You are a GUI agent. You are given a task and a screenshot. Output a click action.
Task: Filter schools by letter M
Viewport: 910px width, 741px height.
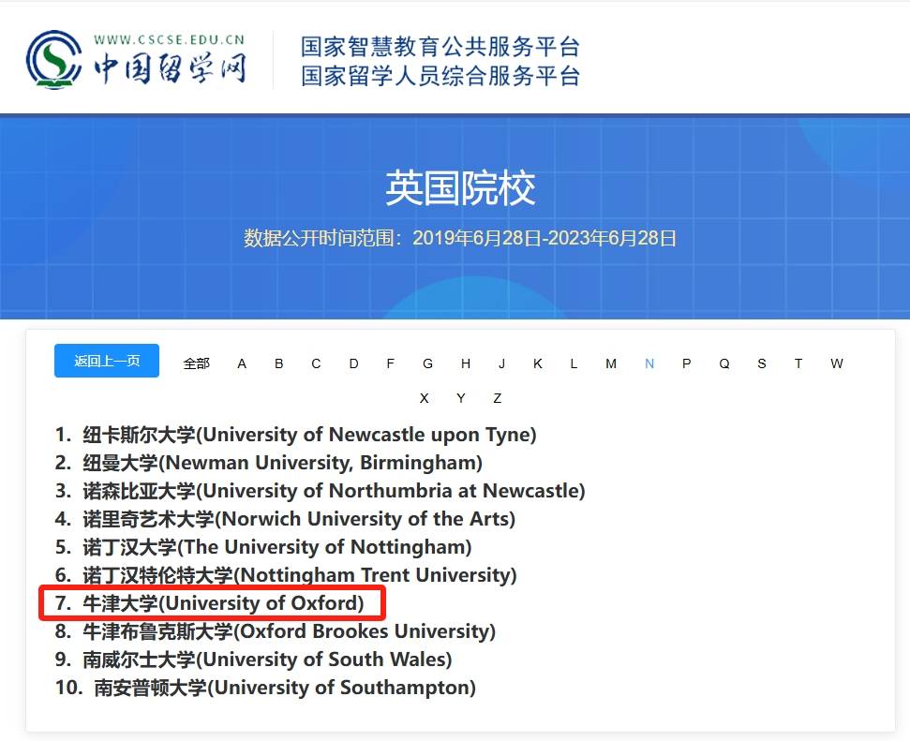coord(611,363)
